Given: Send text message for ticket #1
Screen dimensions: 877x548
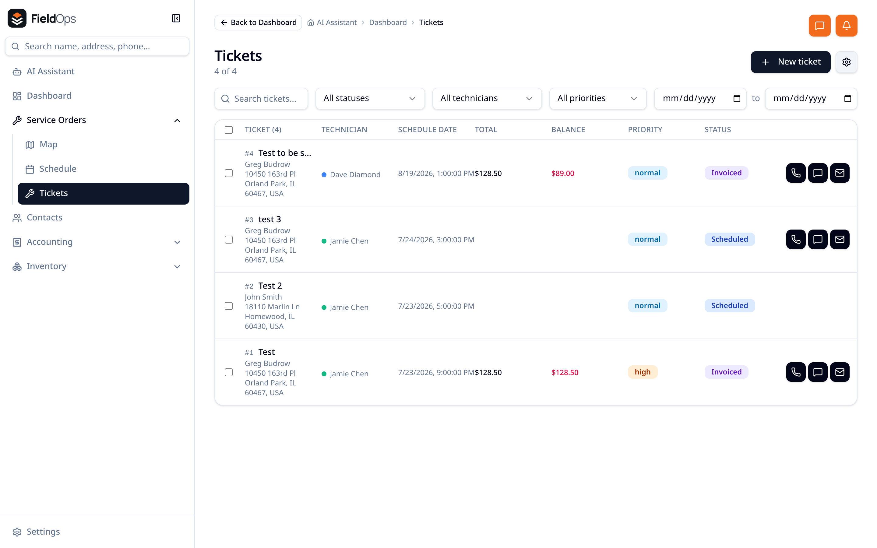Looking at the screenshot, I should coord(818,372).
